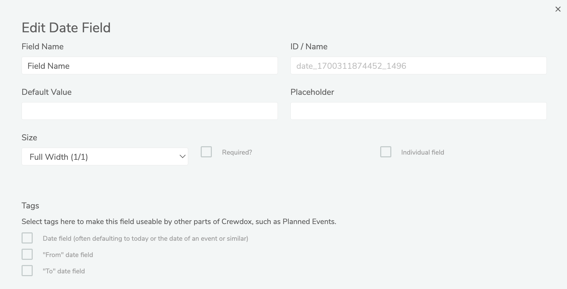Check the Date field tag checkbox
The image size is (567, 289).
coord(27,238)
